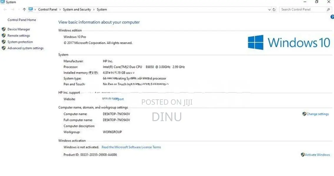Click the computer icon in the address bar
This screenshot has width=334, height=176.
pos(31,9)
